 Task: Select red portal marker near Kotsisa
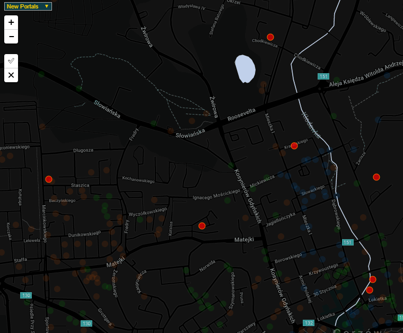point(202,226)
